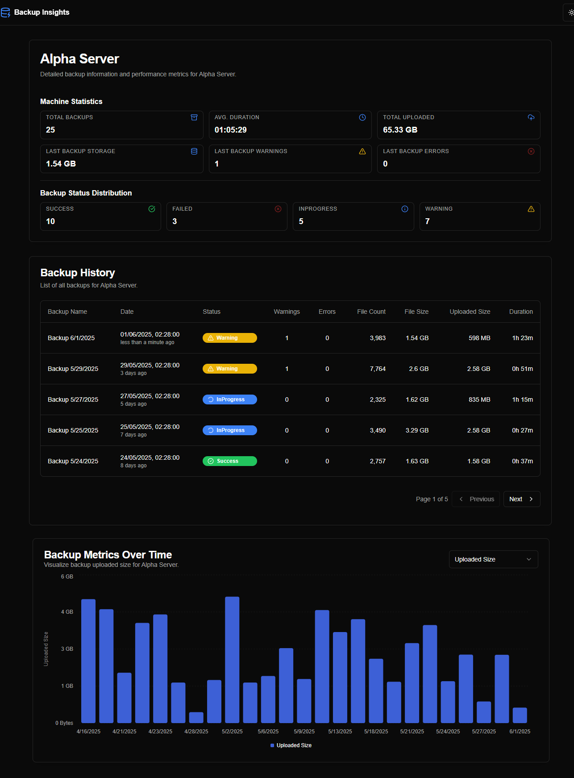The width and height of the screenshot is (574, 778).
Task: Click the InProgress info circle icon
Action: tap(405, 209)
